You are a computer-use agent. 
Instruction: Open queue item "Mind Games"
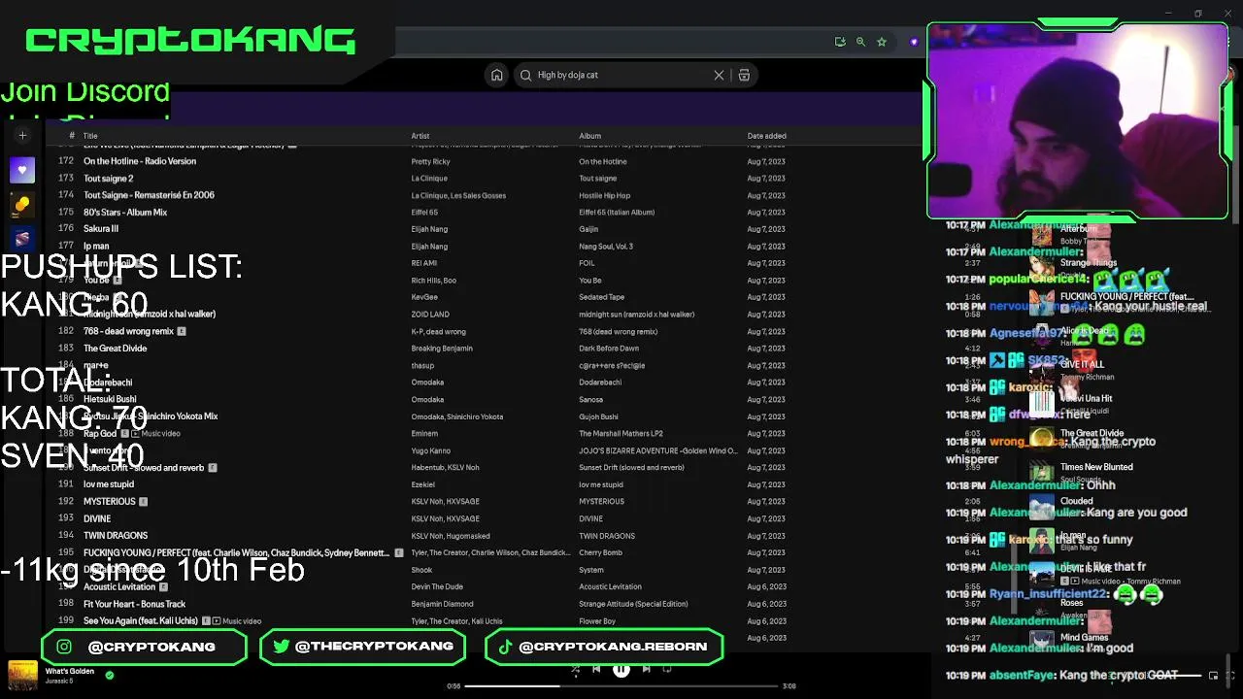(1085, 638)
